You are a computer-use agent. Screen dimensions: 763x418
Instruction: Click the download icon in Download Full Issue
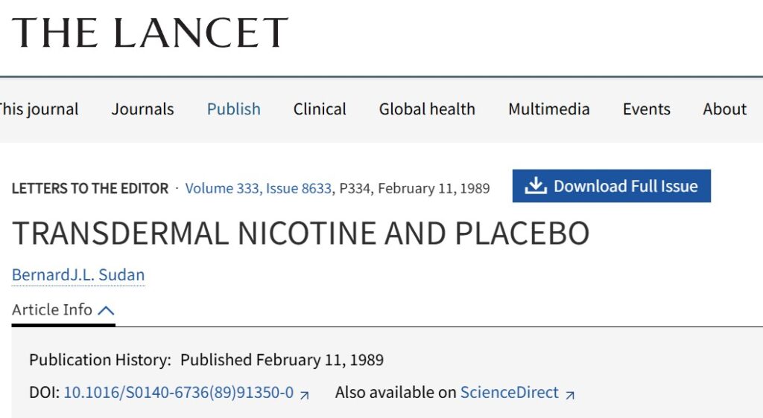click(536, 186)
